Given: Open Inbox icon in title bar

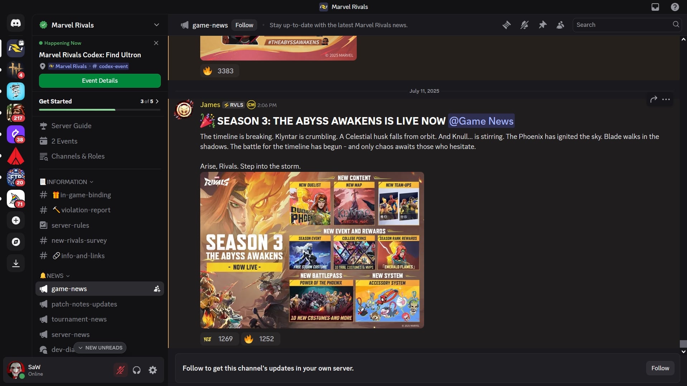Looking at the screenshot, I should pyautogui.click(x=655, y=7).
